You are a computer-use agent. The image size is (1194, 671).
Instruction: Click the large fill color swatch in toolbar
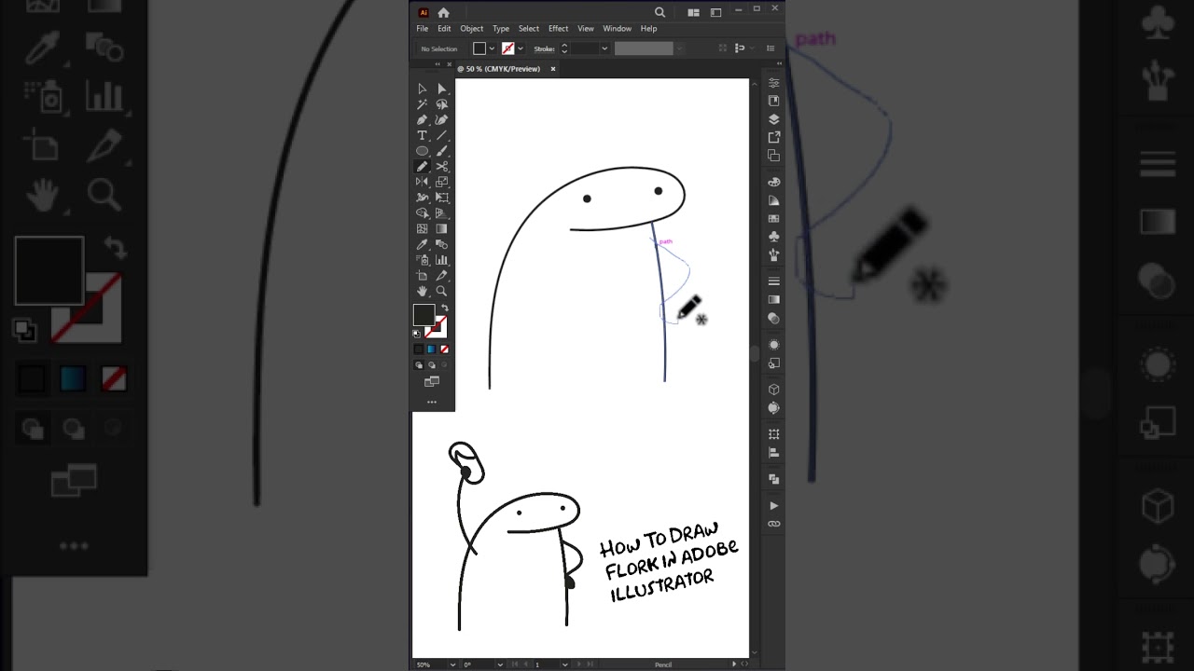click(423, 315)
